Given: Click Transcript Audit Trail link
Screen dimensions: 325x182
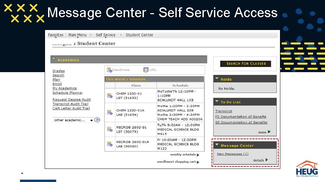Looking at the screenshot, I should pos(70,104).
